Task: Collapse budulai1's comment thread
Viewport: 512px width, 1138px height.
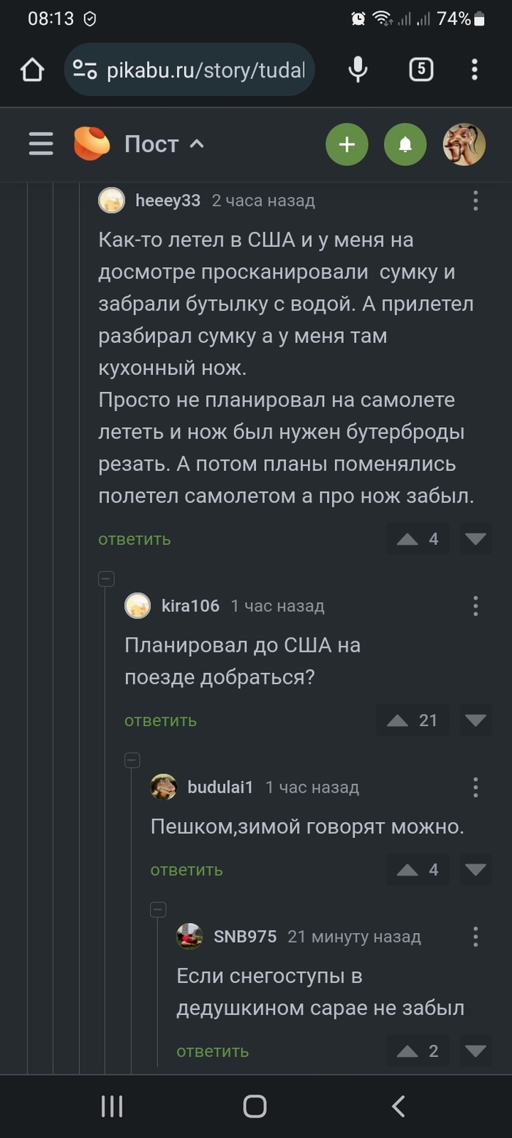Action: click(x=132, y=760)
